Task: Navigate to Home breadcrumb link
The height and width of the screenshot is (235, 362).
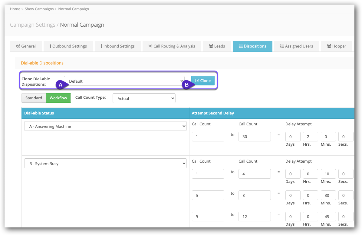Action: point(15,9)
